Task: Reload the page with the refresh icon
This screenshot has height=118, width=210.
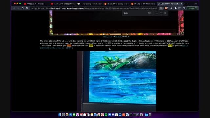Action: [x=23, y=8]
